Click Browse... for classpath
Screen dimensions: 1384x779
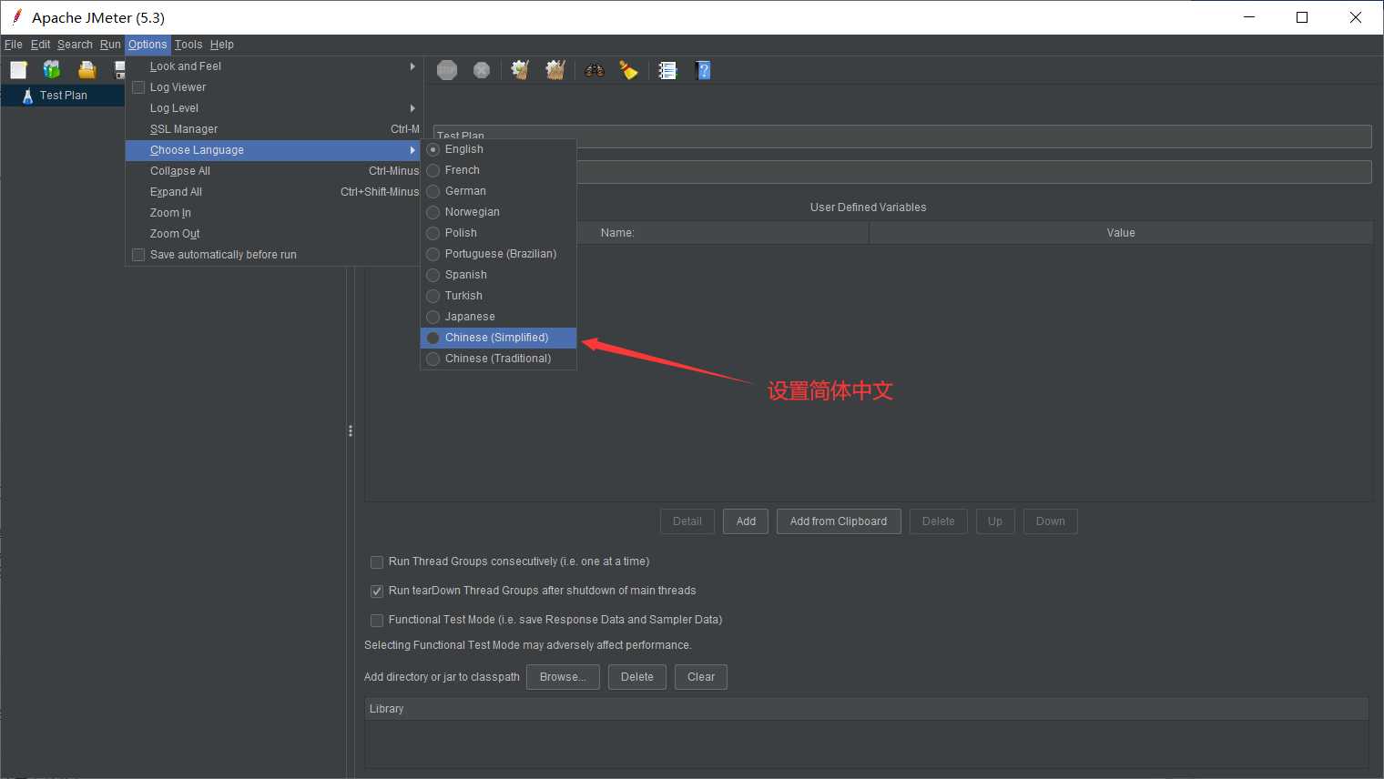[x=563, y=677]
